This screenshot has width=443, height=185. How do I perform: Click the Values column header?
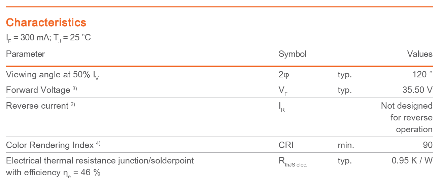click(x=420, y=54)
